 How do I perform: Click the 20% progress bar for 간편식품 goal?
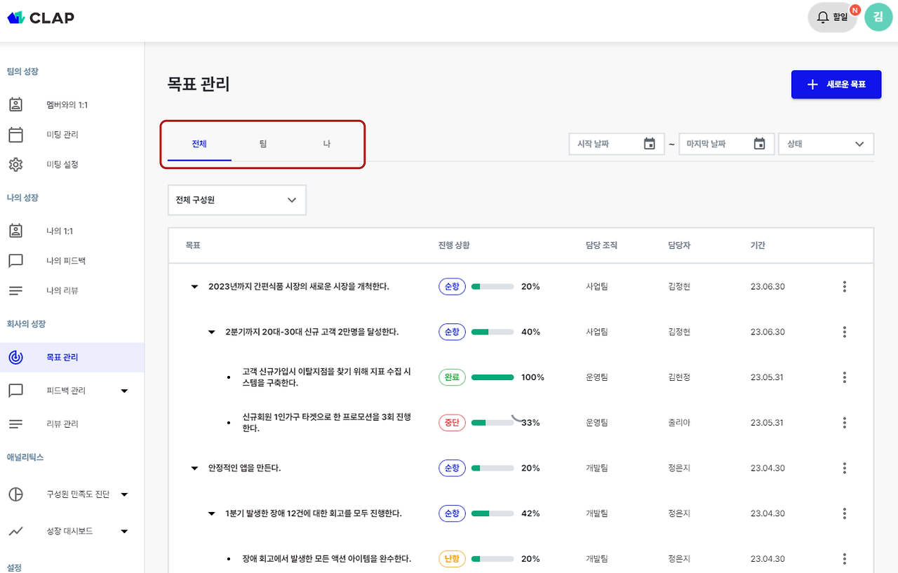click(x=492, y=286)
